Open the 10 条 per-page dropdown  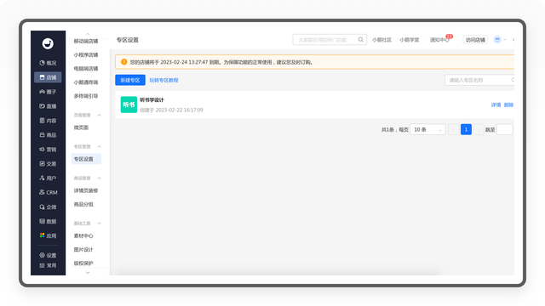427,129
